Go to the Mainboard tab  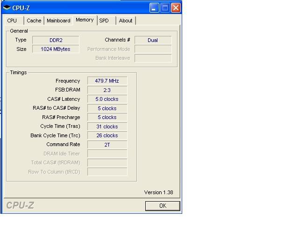coord(58,21)
